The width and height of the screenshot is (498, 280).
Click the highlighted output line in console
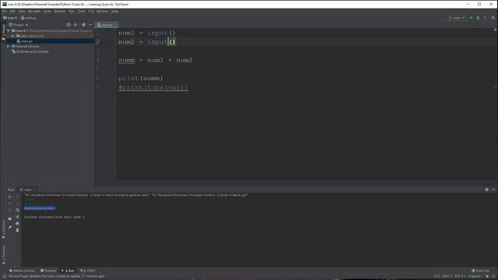pos(40,208)
